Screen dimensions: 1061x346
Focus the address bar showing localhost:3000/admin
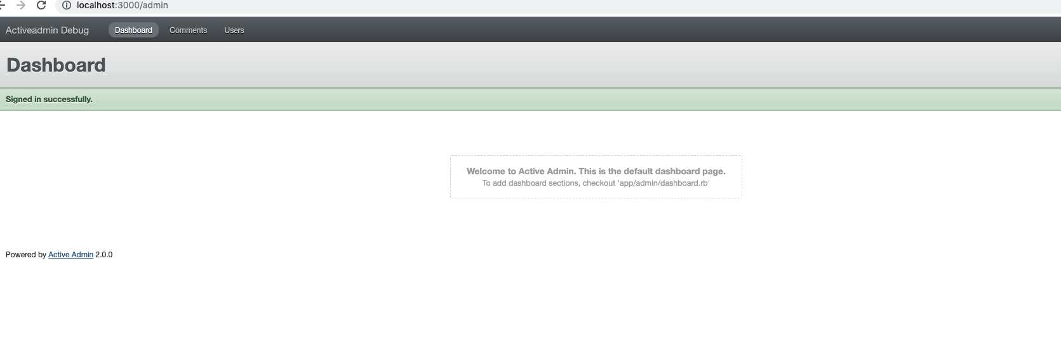559,5
